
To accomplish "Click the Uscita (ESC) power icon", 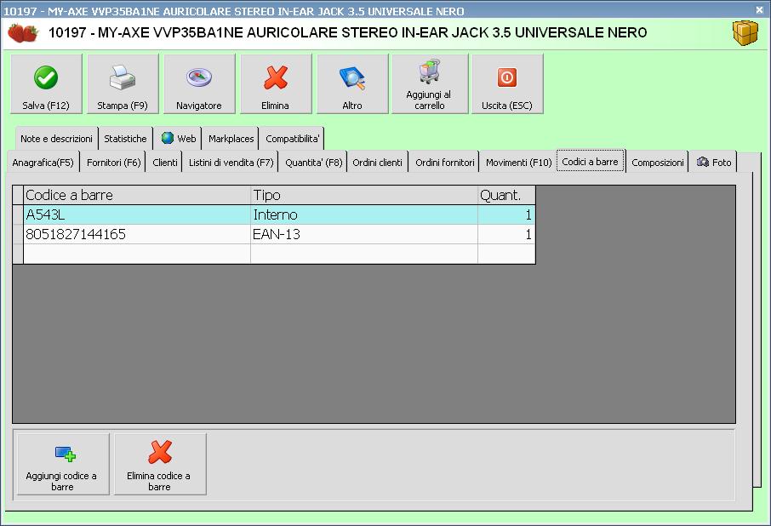I will click(507, 77).
